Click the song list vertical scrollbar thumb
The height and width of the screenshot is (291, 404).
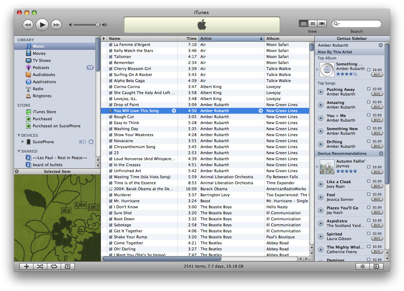pyautogui.click(x=312, y=47)
